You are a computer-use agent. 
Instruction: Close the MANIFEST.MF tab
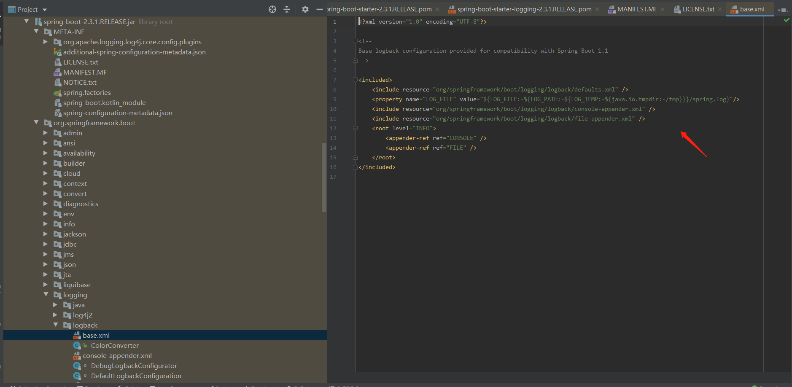[663, 9]
